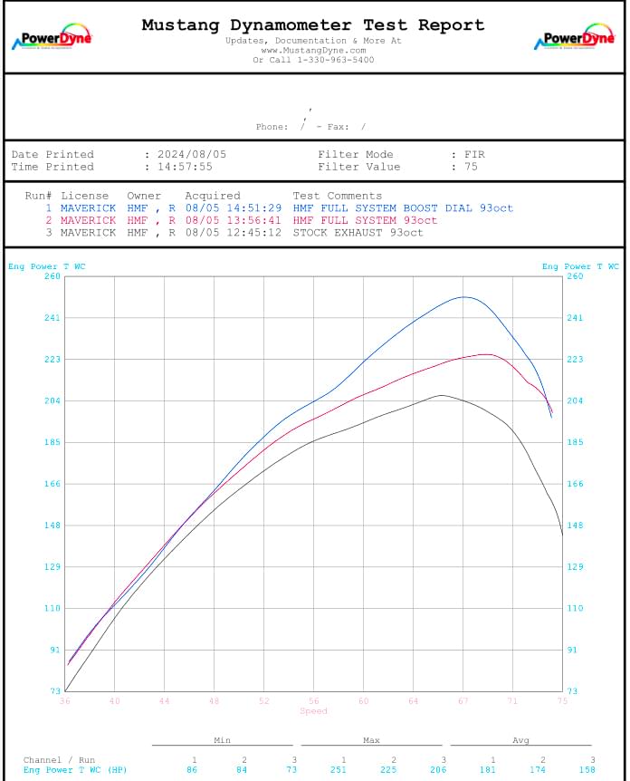Click the red curve peak near 225 HP
The width and height of the screenshot is (630, 781).
point(487,354)
